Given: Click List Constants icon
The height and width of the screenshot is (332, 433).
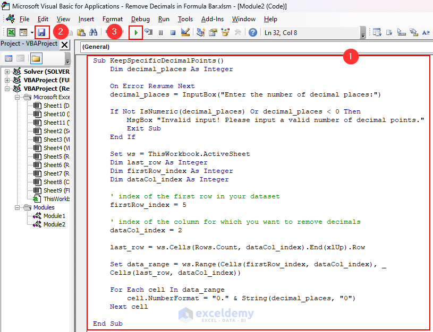Looking at the screenshot, I should 389,32.
